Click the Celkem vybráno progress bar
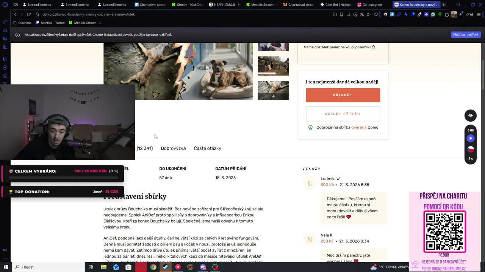This screenshot has width=485, height=272. coord(63,177)
